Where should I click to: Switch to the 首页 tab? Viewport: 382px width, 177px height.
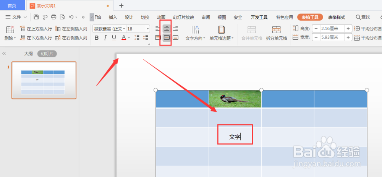coord(12,5)
